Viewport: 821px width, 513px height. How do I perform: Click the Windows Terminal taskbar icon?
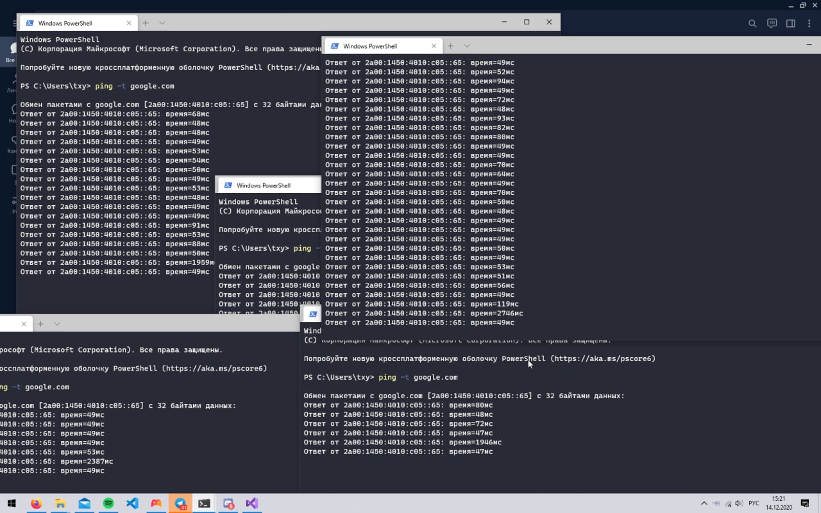205,503
